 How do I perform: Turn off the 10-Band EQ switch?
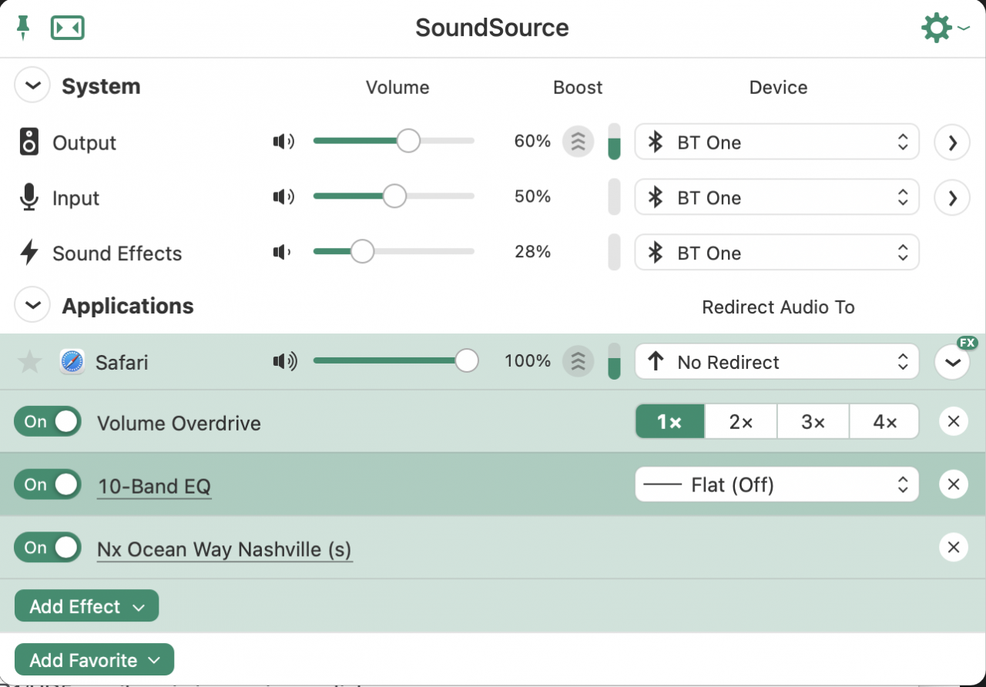48,484
